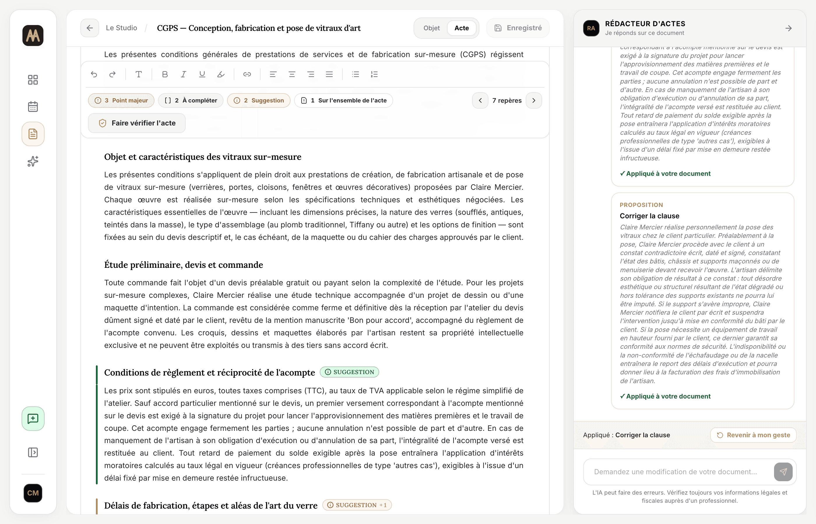Image resolution: width=816 pixels, height=524 pixels.
Task: Open the dashboard grid icon
Action: click(x=33, y=80)
